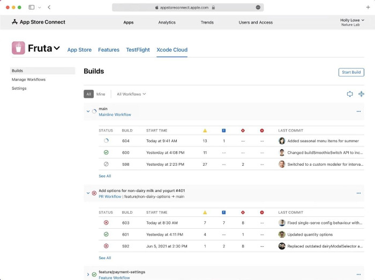Viewport: 375px width, 280px height.
Task: Open the All Workflows dropdown
Action: (131, 94)
